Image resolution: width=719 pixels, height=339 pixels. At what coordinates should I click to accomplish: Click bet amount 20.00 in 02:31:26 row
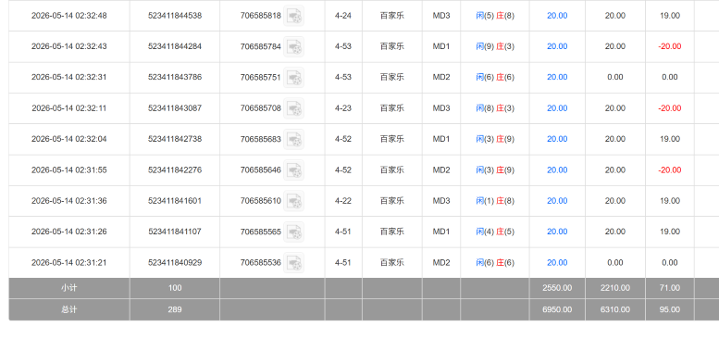pos(557,232)
